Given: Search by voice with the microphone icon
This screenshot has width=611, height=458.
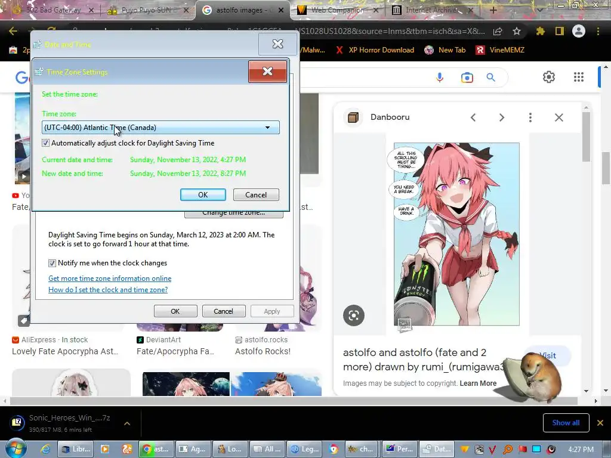Looking at the screenshot, I should click(440, 78).
